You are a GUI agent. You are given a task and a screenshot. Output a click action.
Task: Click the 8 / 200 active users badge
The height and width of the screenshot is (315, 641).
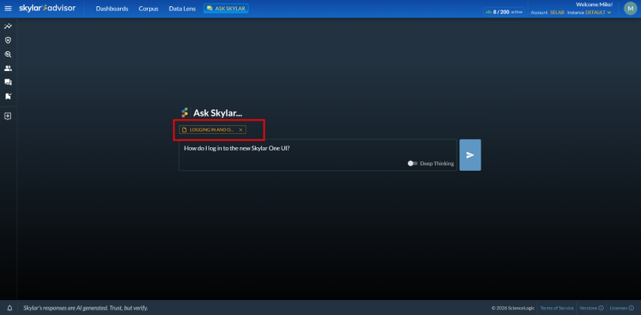[504, 12]
